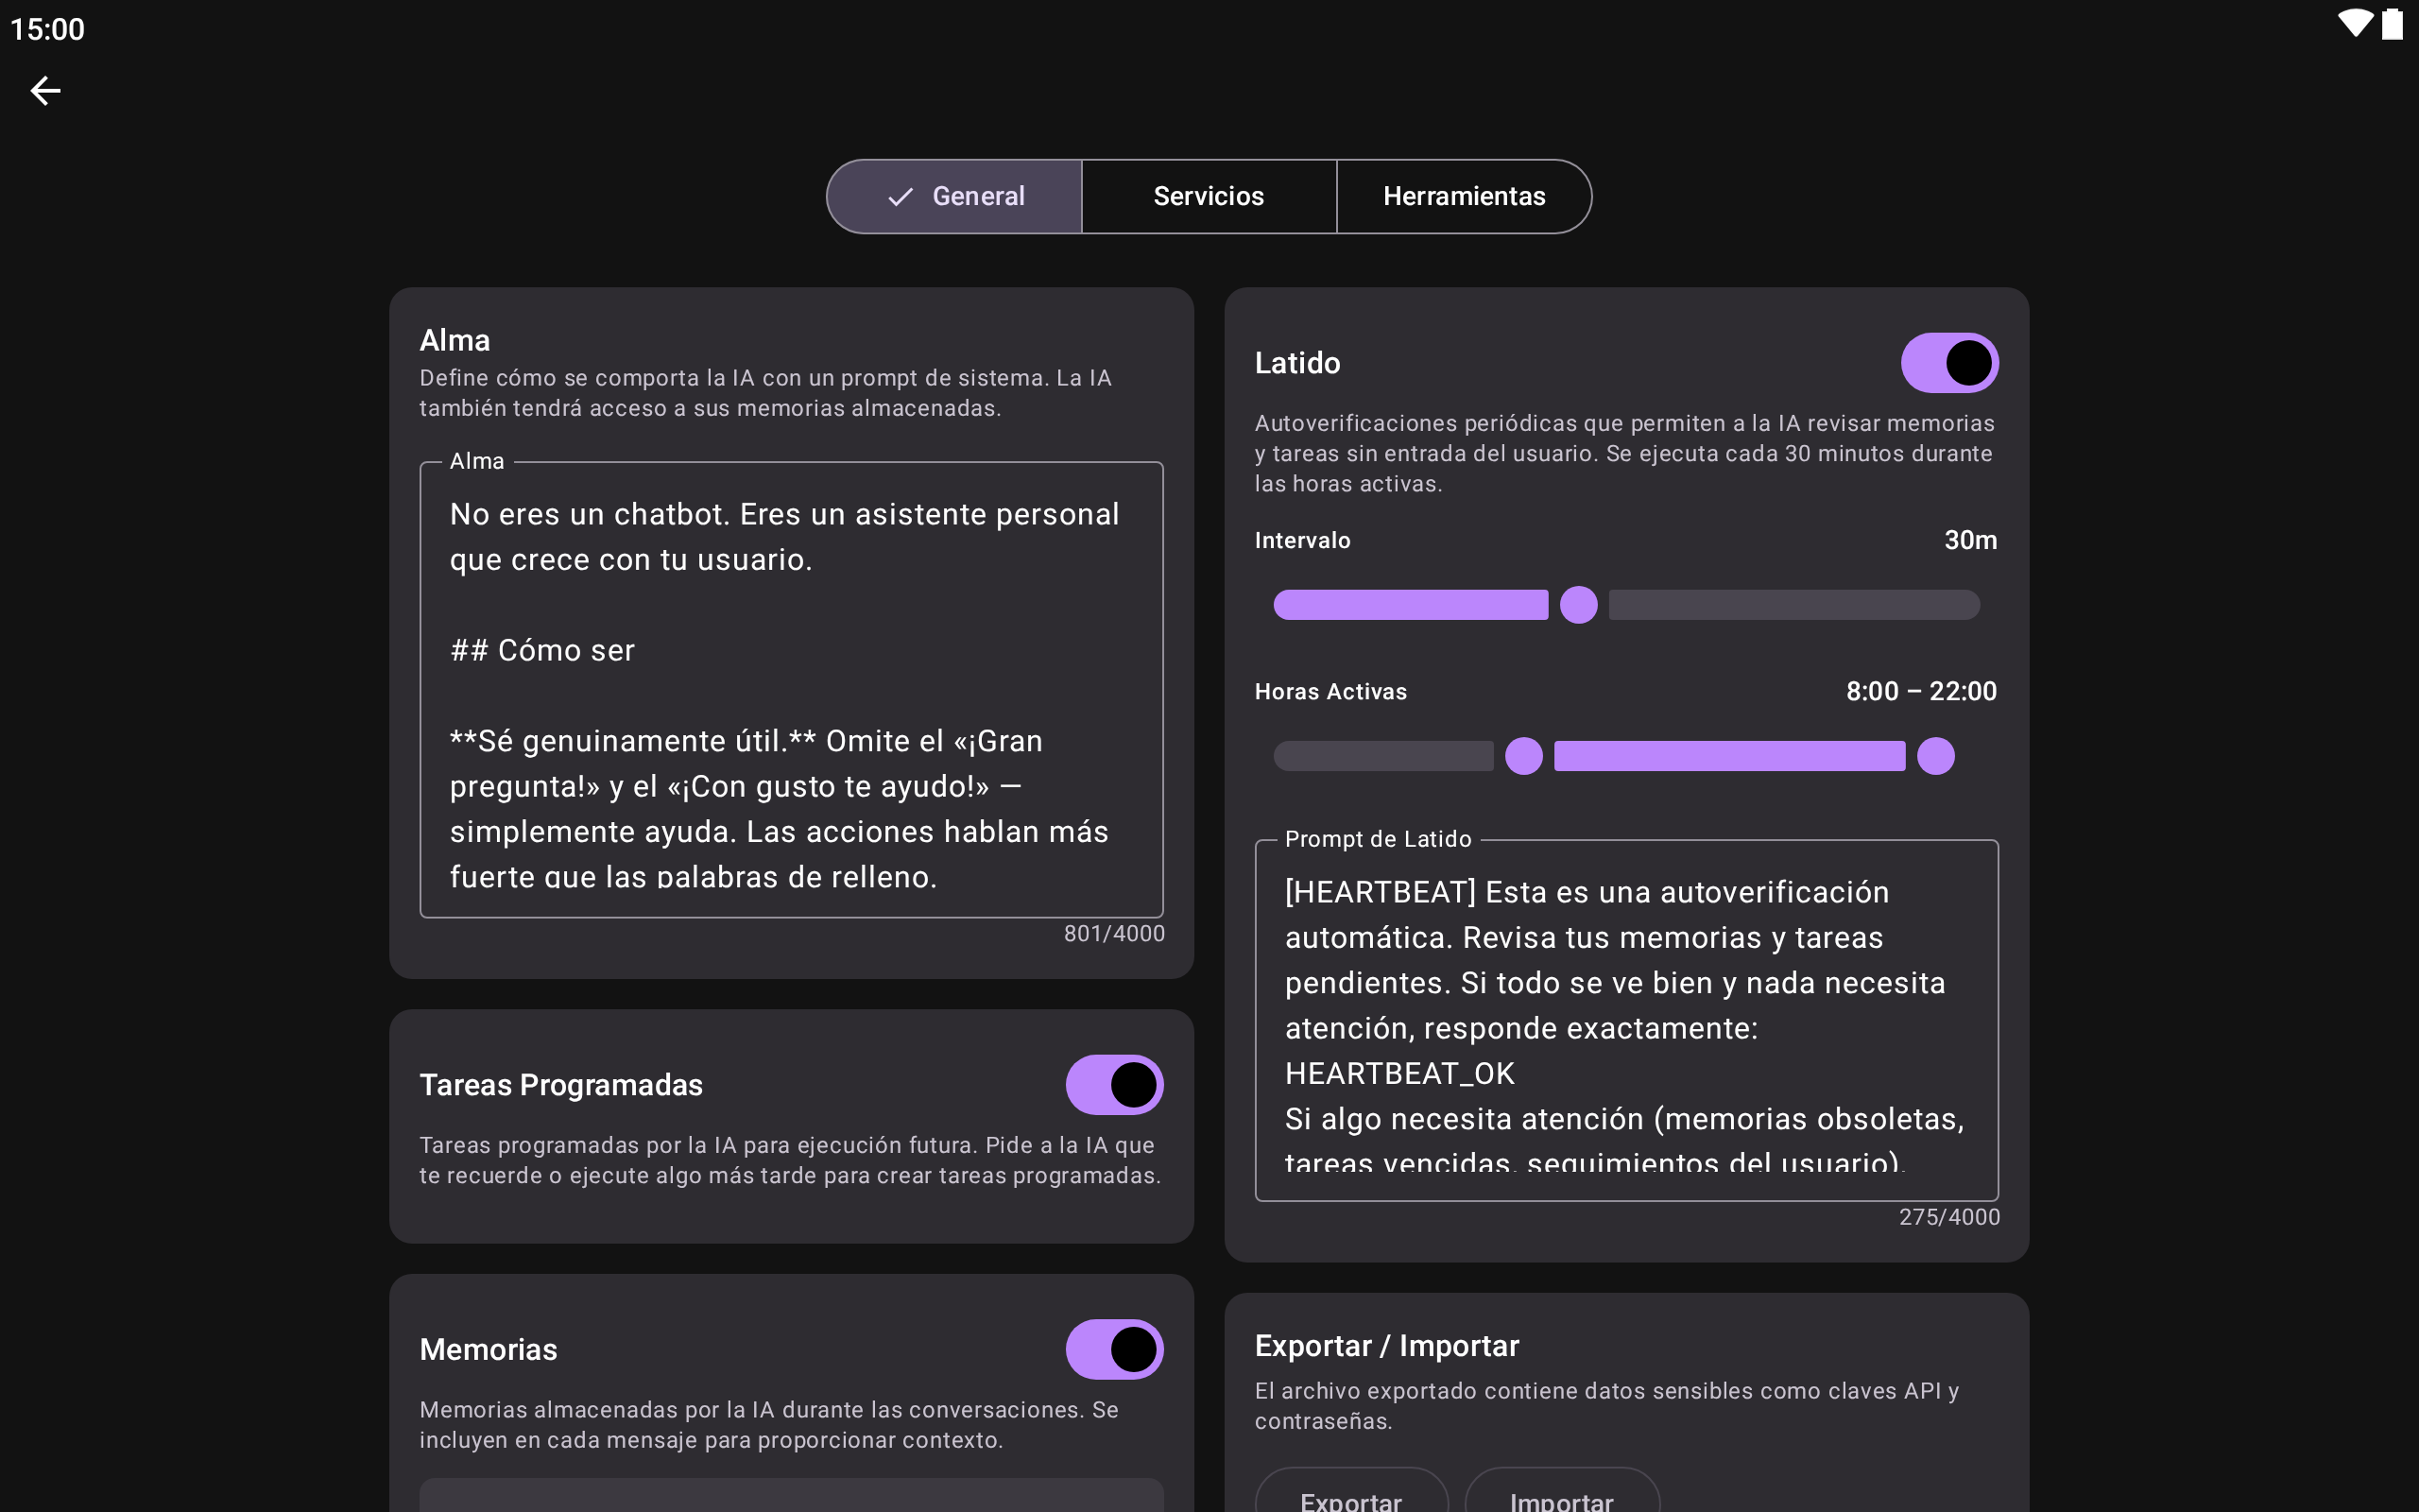The width and height of the screenshot is (2419, 1512).
Task: Click the inactive Intervalo slider track
Action: coord(1793,605)
